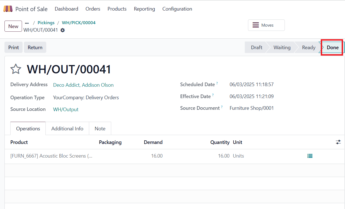Click the Waiting status stage
Viewport: 345px width, 209px height.
pos(282,47)
